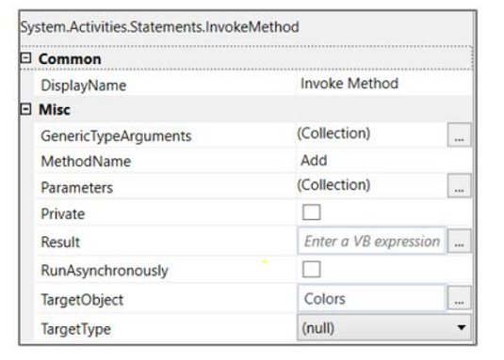This screenshot has height=360, width=504.
Task: Click the Misc category header text
Action: (x=55, y=110)
